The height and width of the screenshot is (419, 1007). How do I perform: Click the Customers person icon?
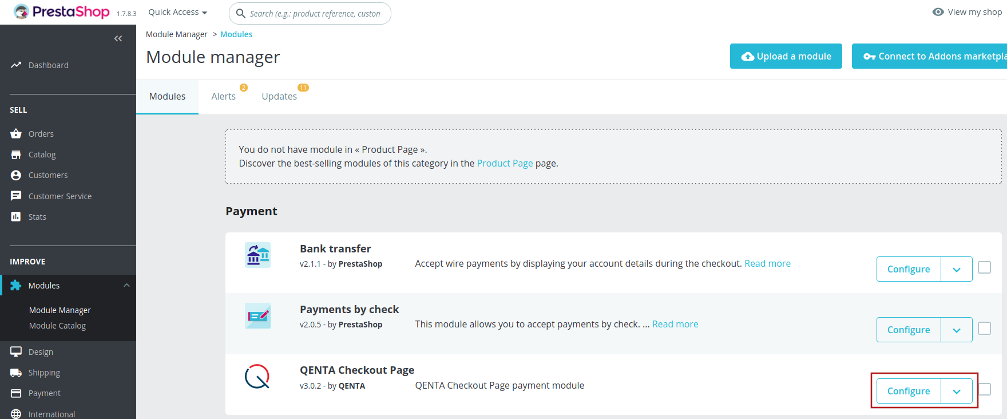[16, 175]
